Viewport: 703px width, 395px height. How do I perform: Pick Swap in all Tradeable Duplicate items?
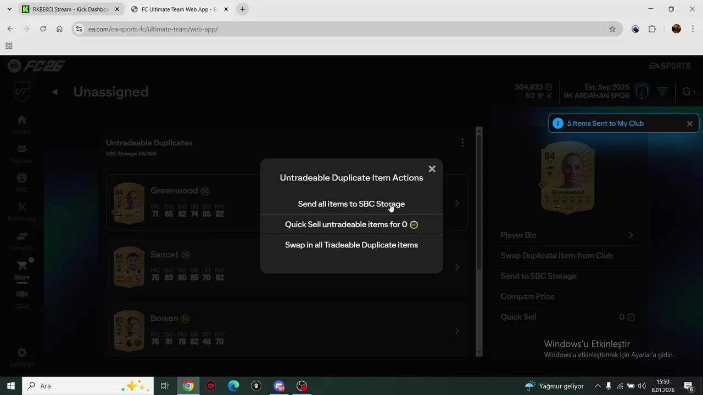coord(351,245)
